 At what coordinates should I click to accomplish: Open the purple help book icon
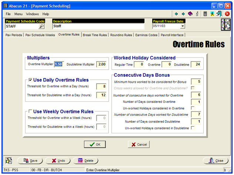click(x=190, y=14)
